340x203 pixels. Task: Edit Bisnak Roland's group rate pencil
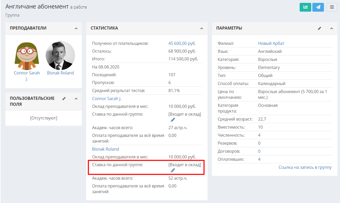[173, 170]
